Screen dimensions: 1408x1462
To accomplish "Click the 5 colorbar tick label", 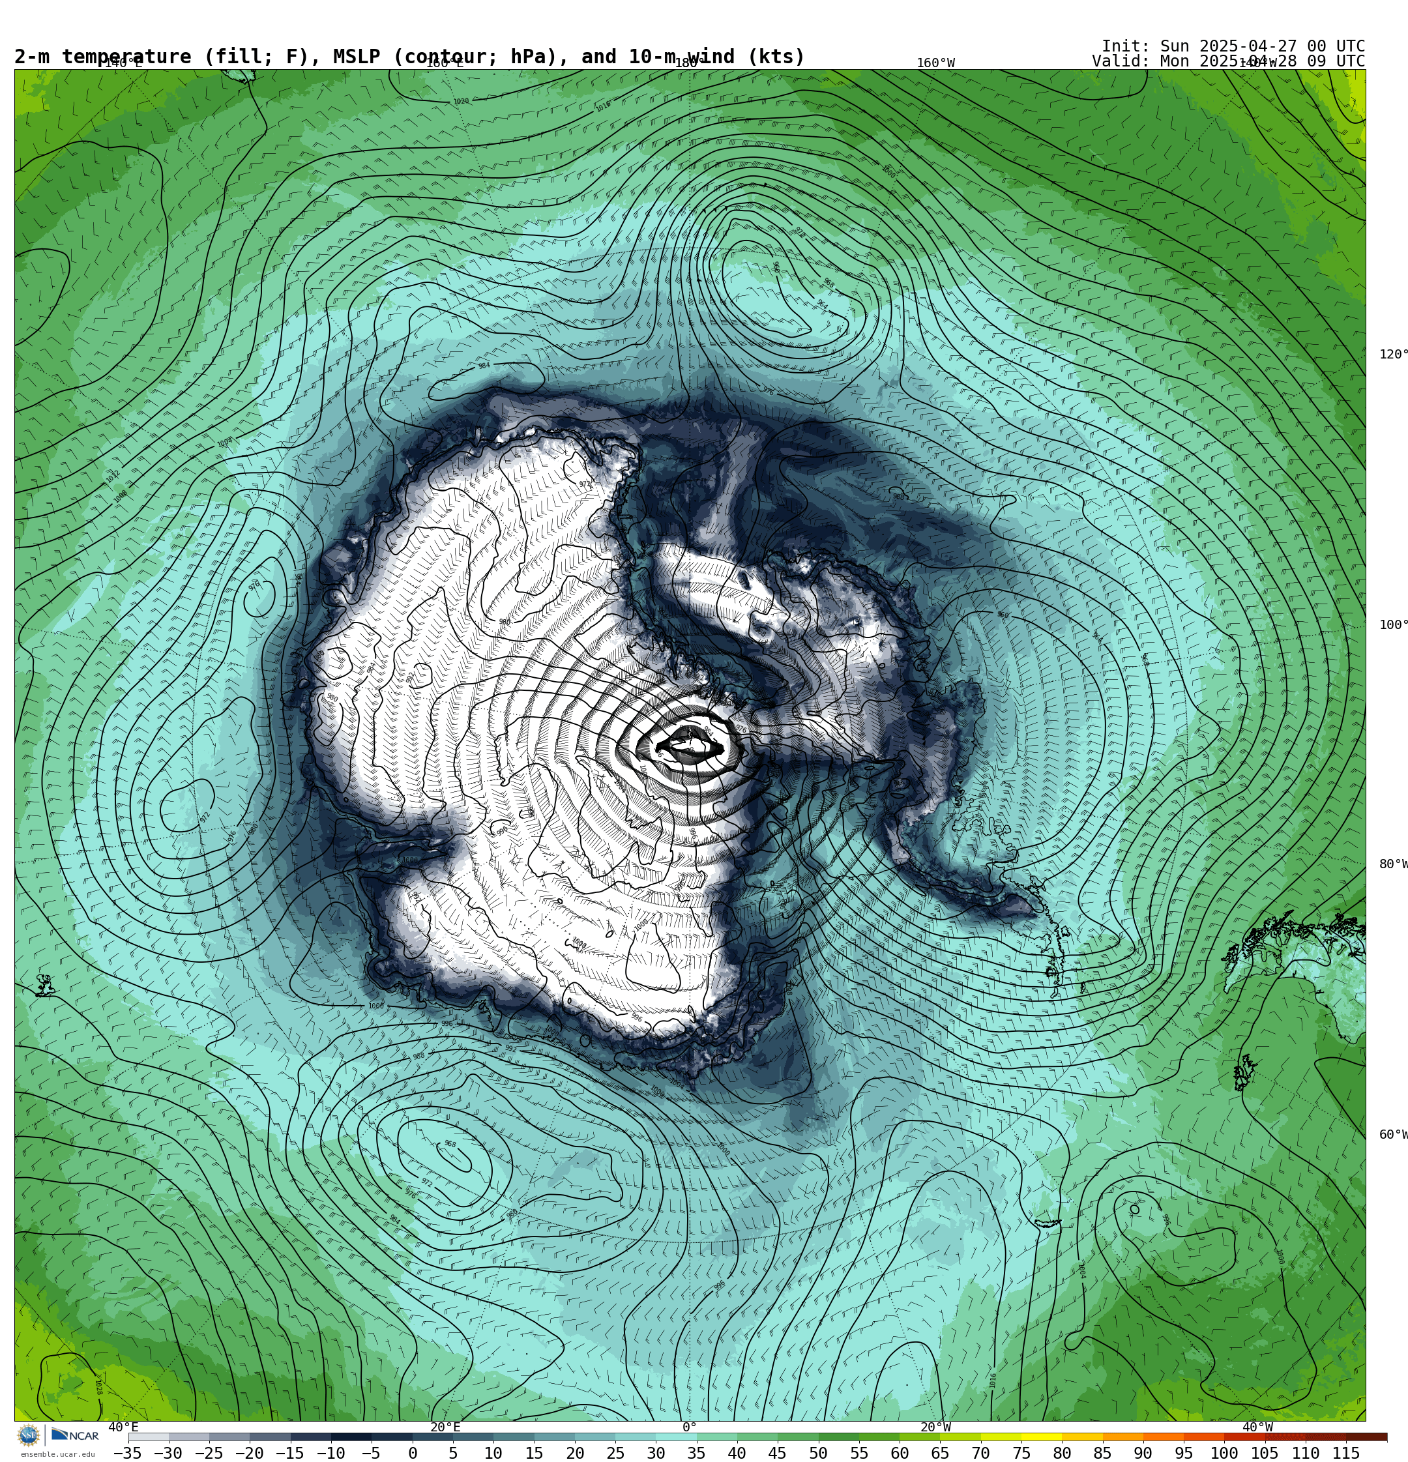I will click(x=453, y=1453).
